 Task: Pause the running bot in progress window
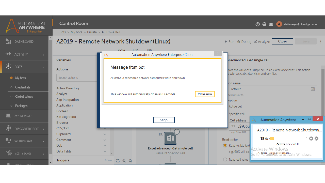311,139
